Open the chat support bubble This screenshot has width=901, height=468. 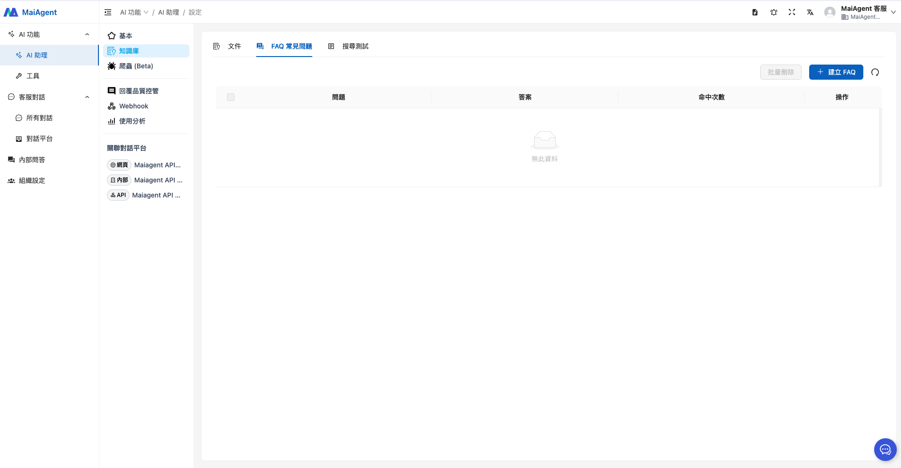(x=885, y=450)
